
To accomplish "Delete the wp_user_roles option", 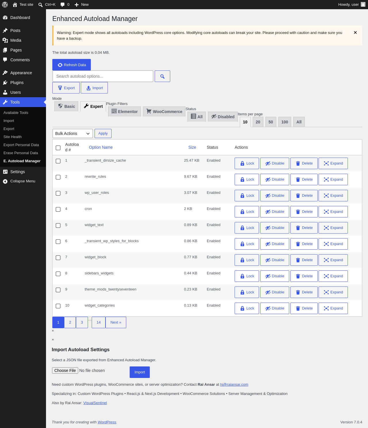I will [x=304, y=196].
